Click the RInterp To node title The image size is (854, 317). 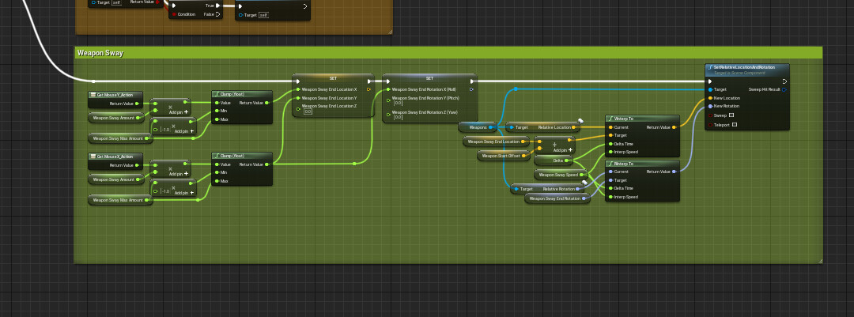(x=624, y=164)
